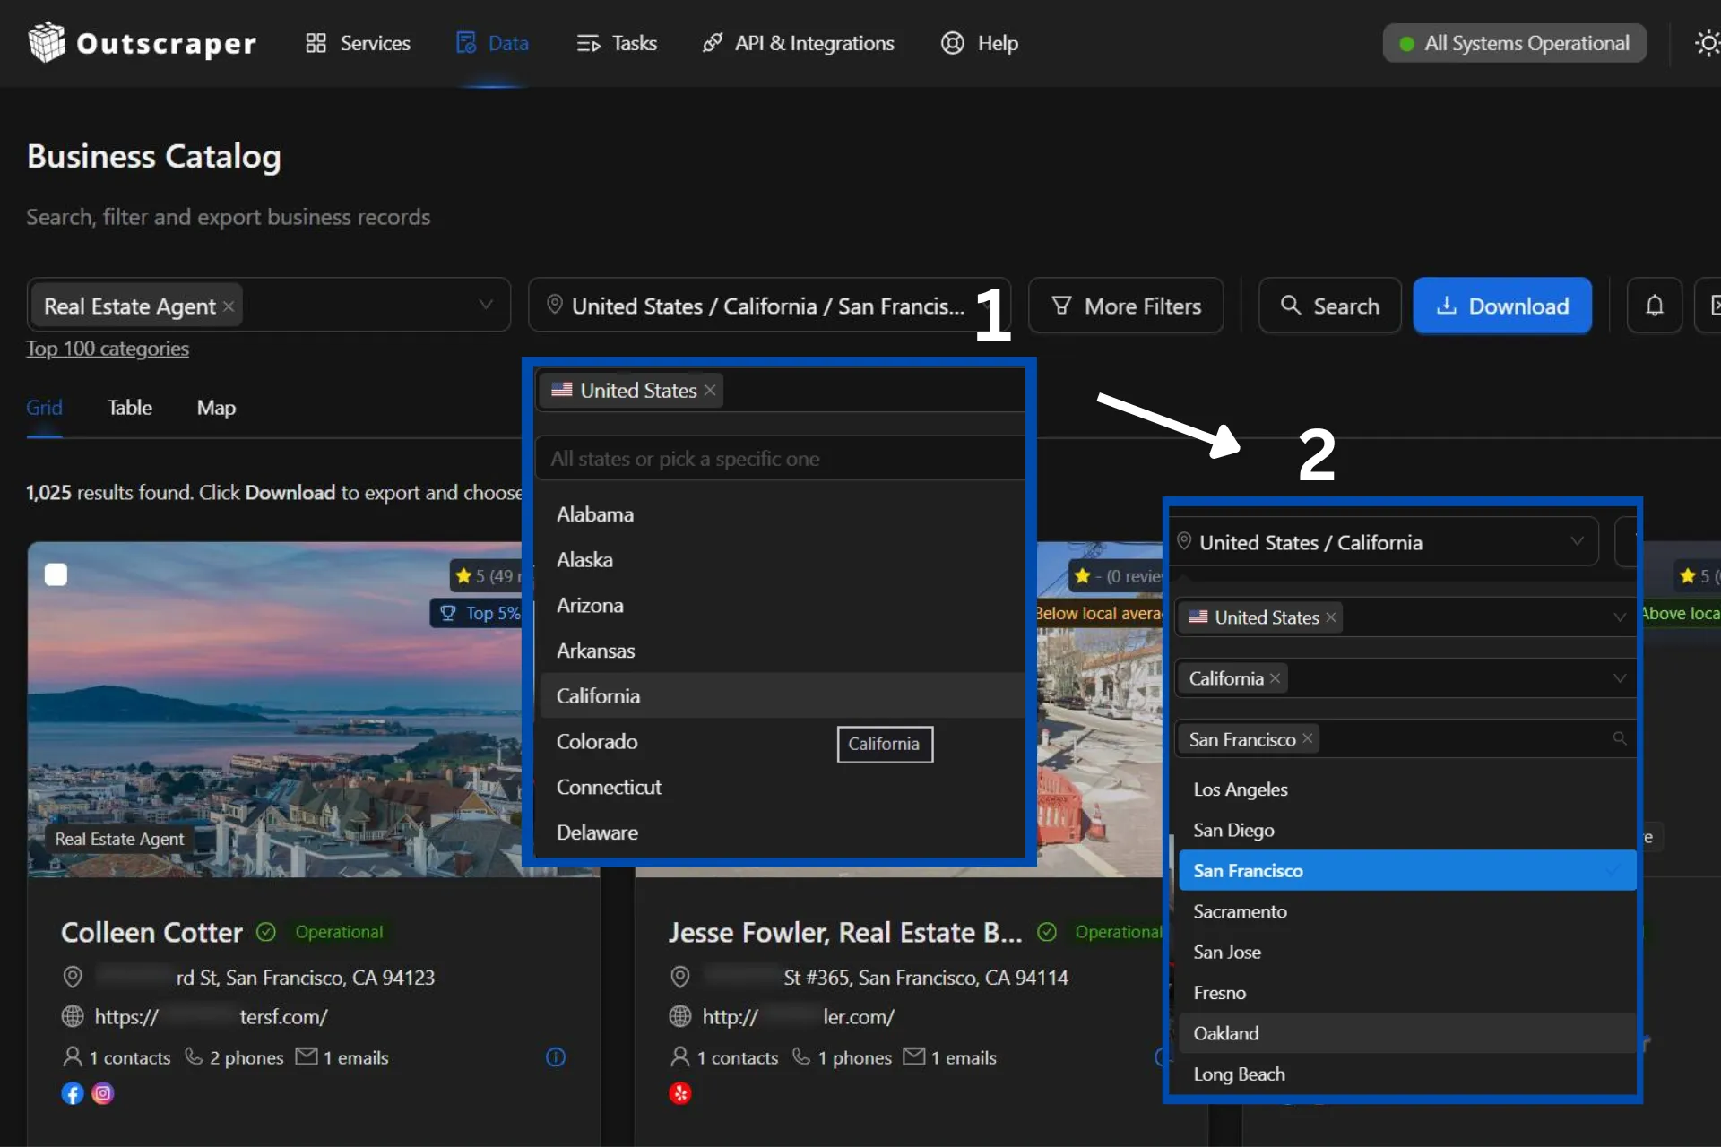Viewport: 1721px width, 1147px height.
Task: Click the Outscraper cube logo
Action: pyautogui.click(x=47, y=42)
